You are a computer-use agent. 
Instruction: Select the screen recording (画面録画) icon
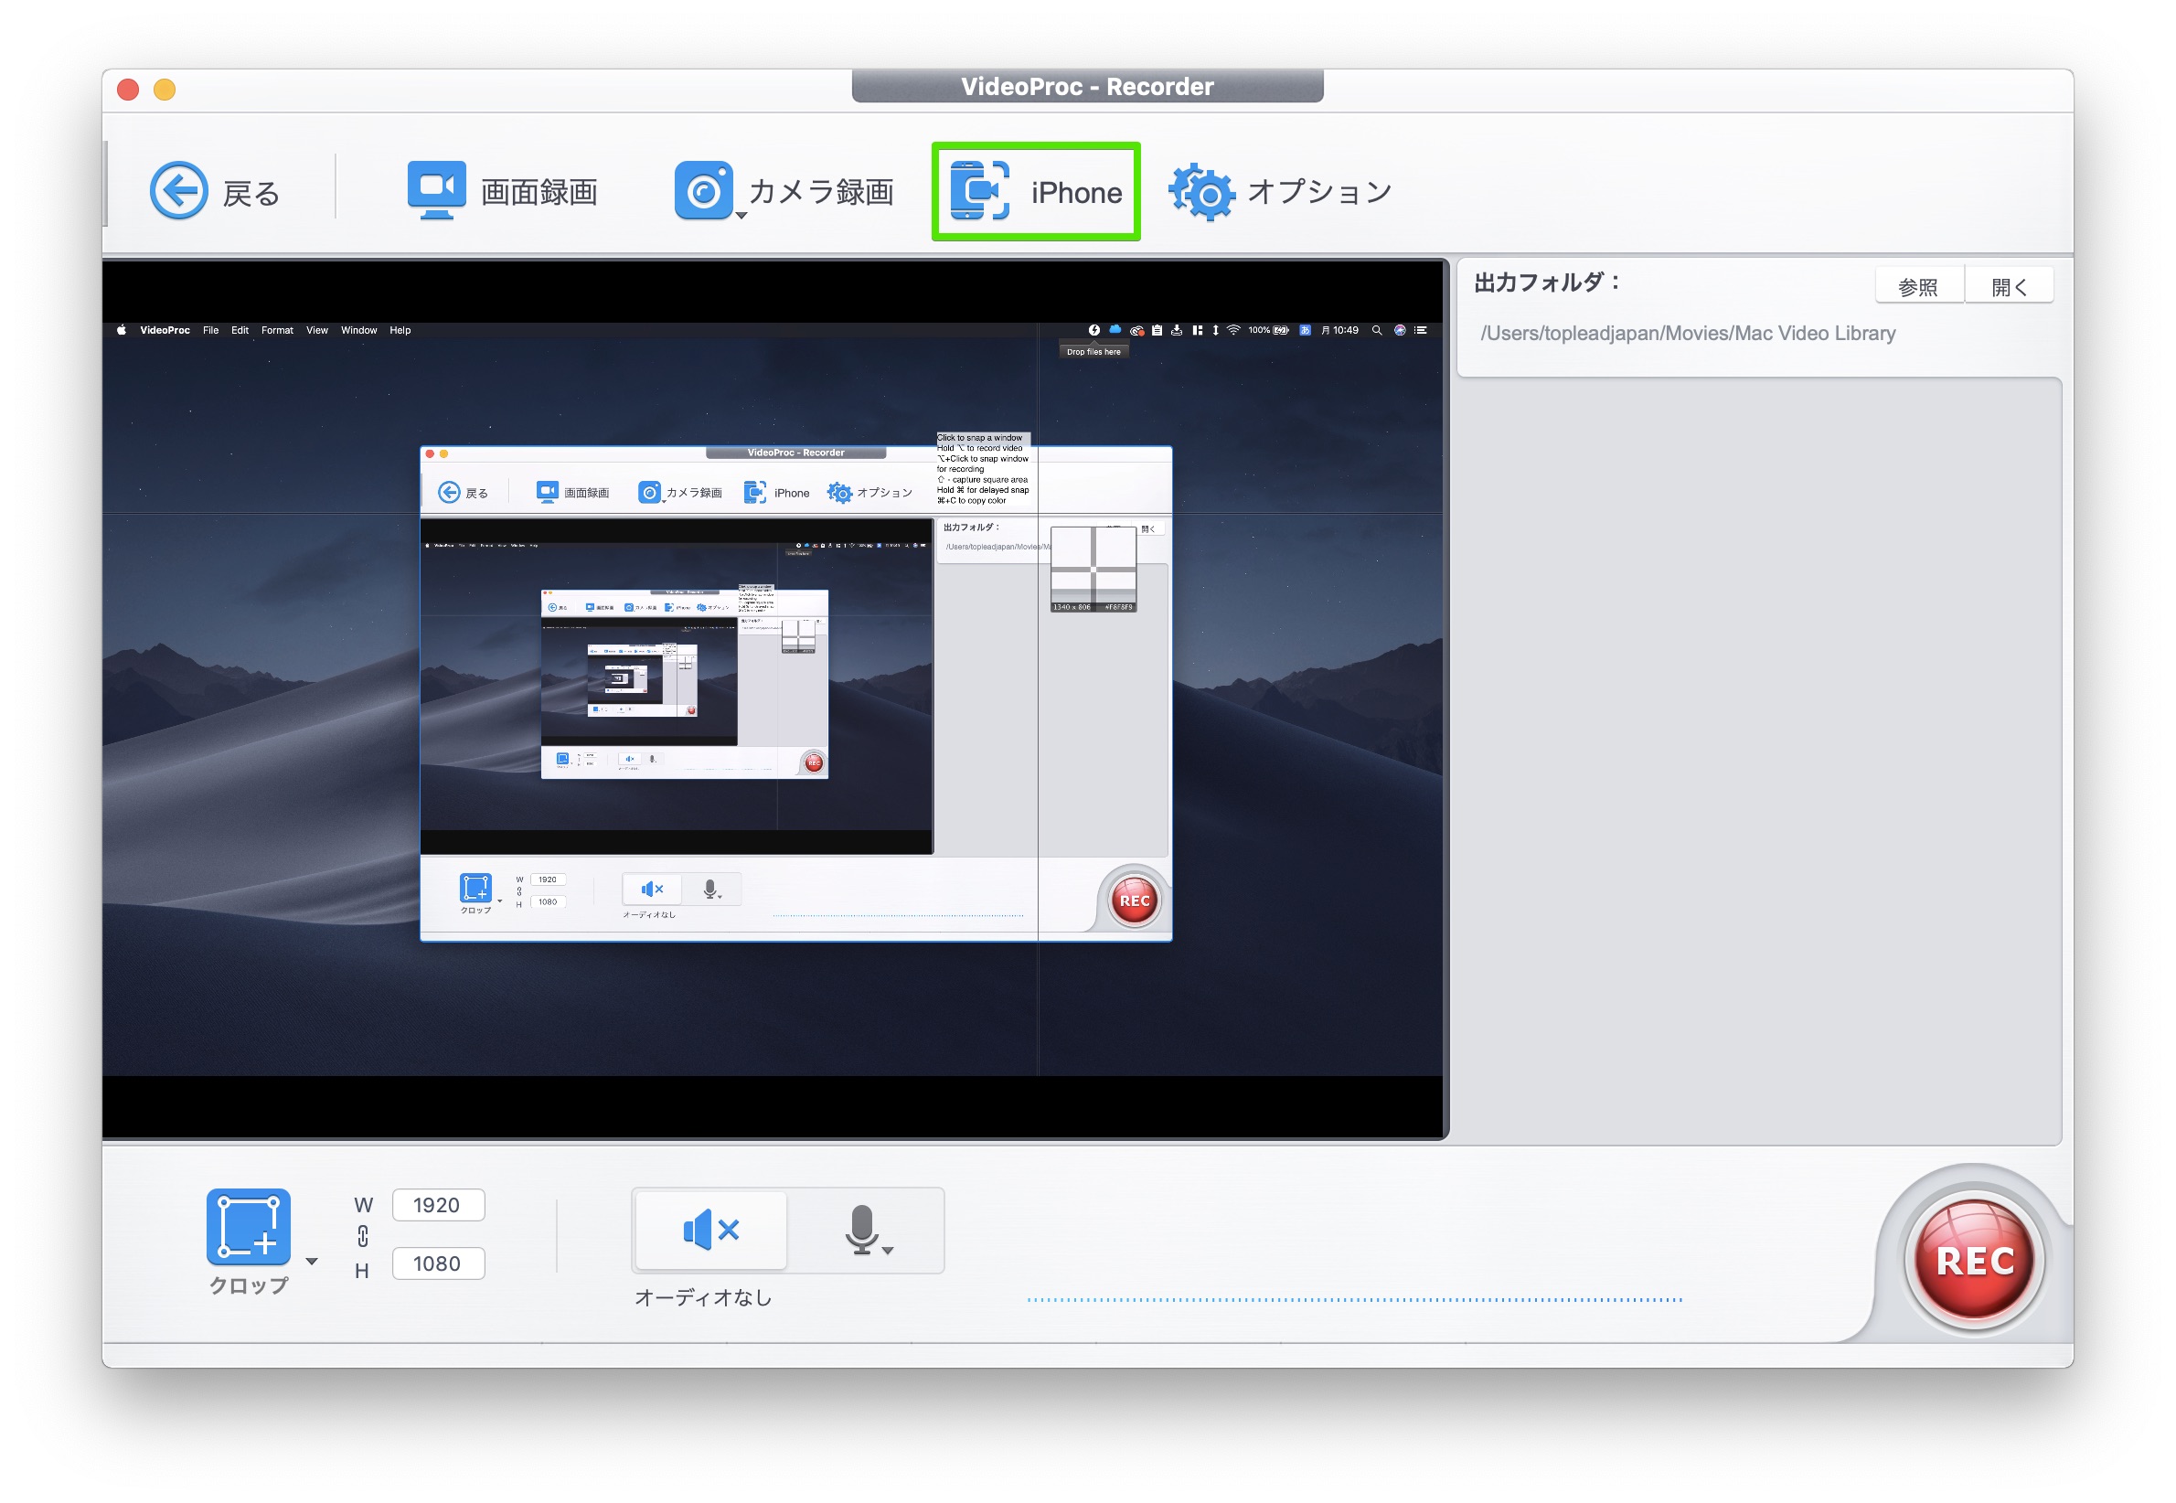[x=436, y=189]
